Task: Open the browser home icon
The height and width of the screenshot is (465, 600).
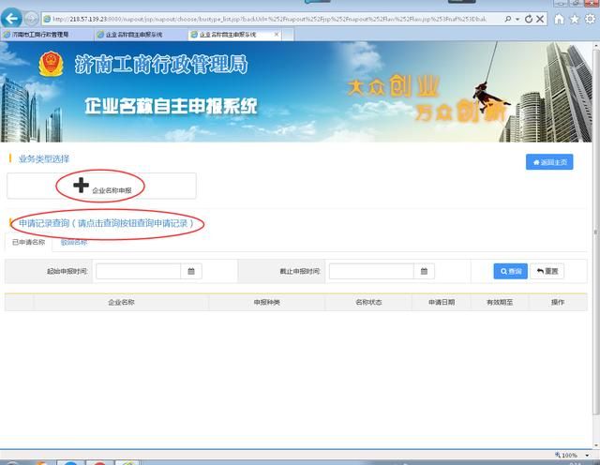Action: (559, 19)
